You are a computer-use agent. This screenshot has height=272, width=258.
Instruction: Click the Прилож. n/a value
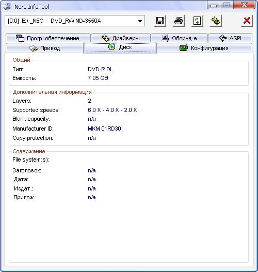coord(92,197)
